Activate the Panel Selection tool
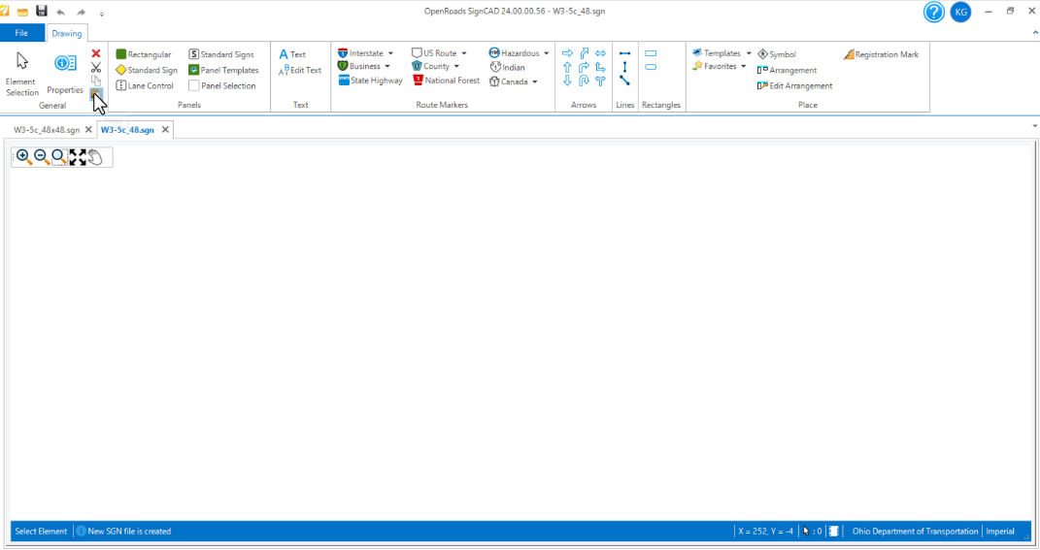 [222, 85]
